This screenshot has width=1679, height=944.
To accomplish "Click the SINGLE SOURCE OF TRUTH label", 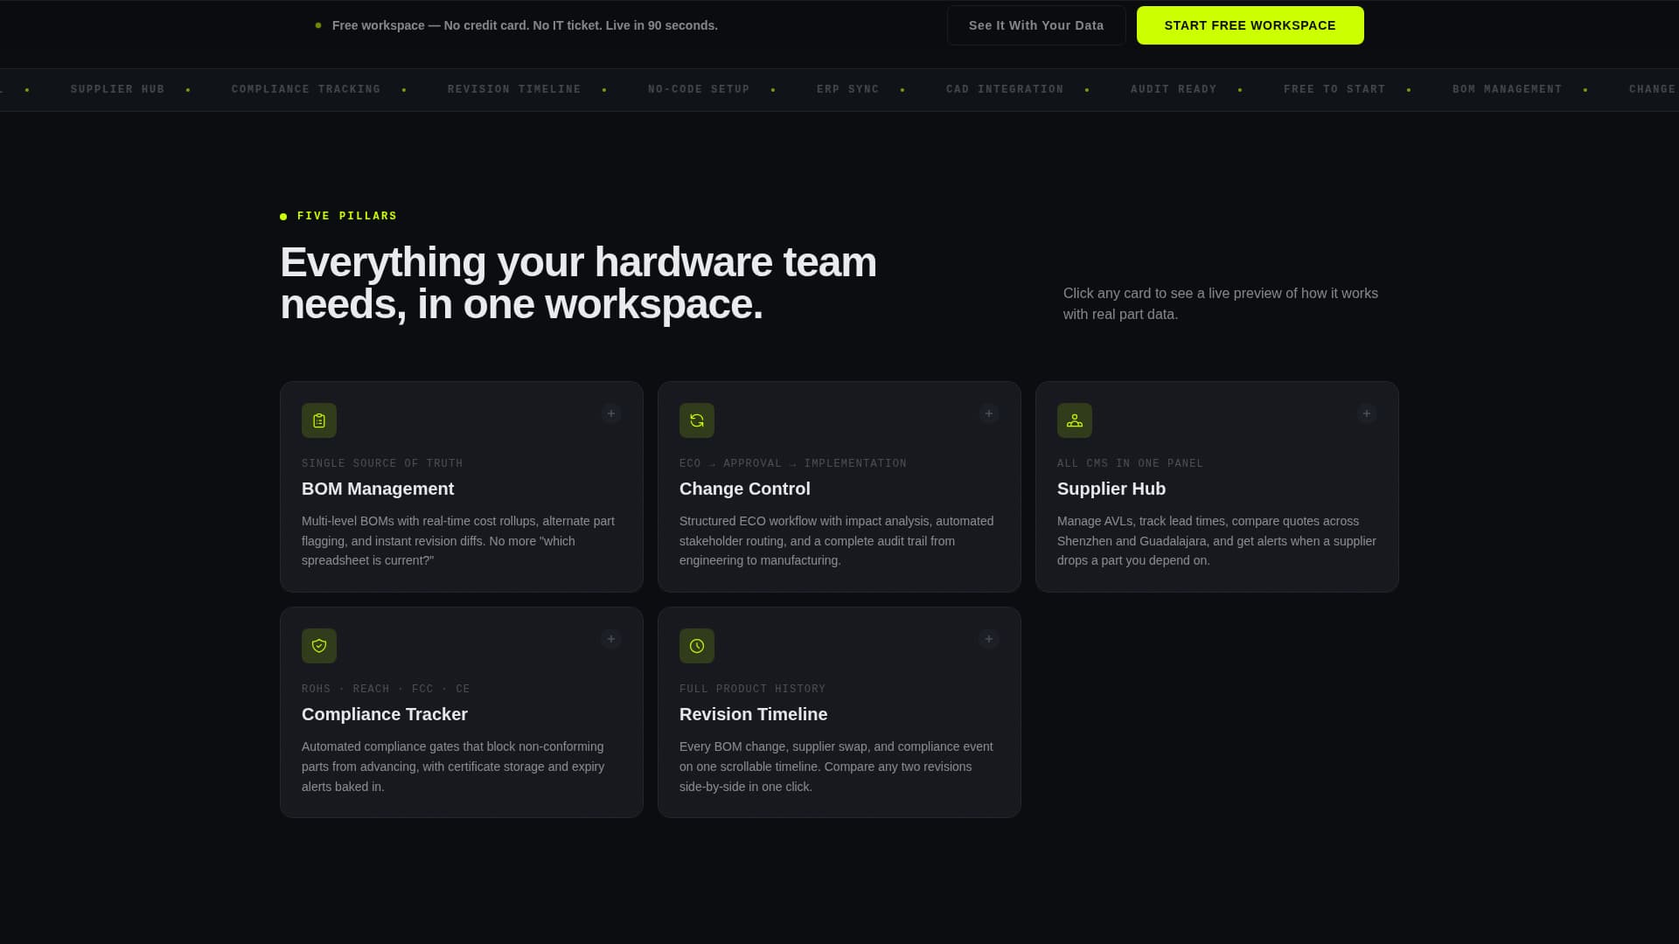I will [x=382, y=463].
